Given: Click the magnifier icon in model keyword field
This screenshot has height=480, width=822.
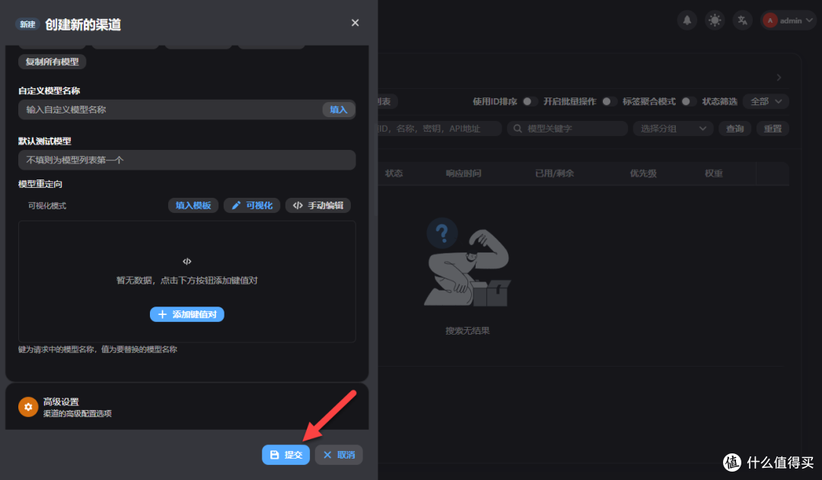Looking at the screenshot, I should click(518, 129).
